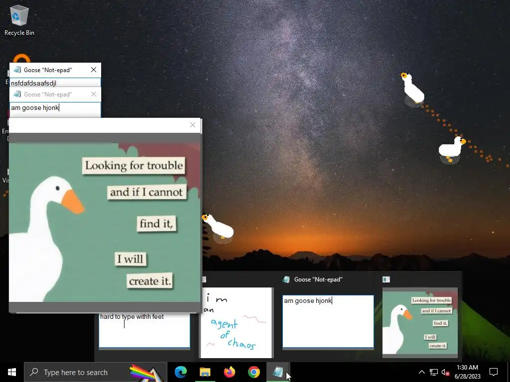Click the Goose "Not-epad" preview title text
Image resolution: width=510 pixels, height=382 pixels.
[x=318, y=280]
